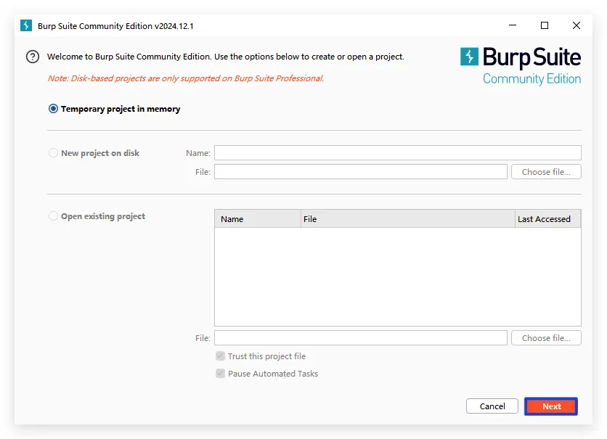
Task: Click the Next button
Action: click(551, 406)
